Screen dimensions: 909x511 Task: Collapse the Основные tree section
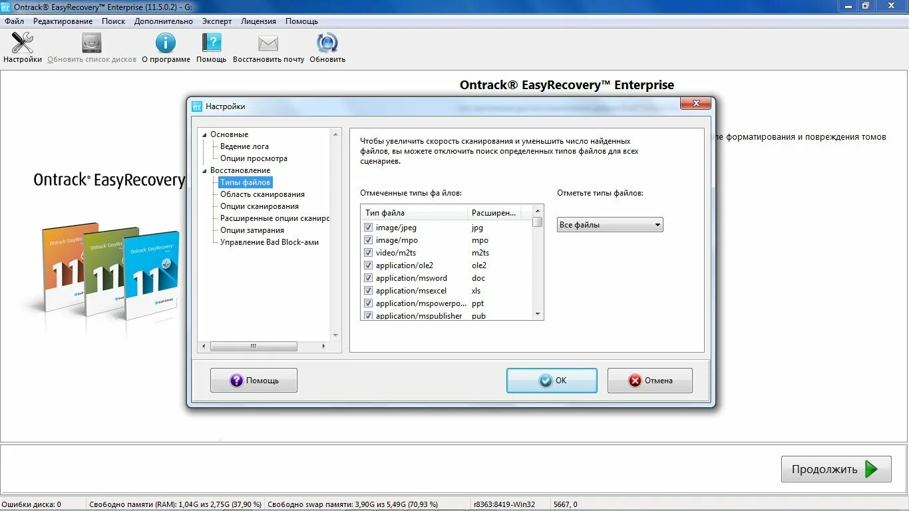tap(205, 134)
